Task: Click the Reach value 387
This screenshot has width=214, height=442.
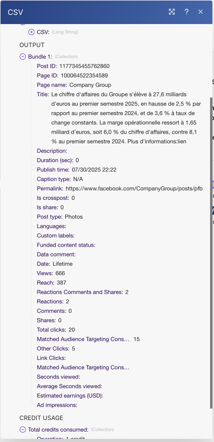Action: [x=61, y=283]
